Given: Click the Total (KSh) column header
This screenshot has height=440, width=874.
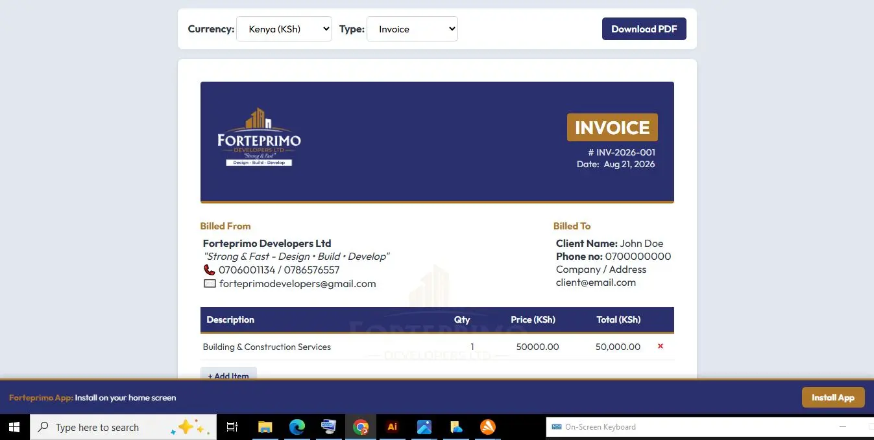Looking at the screenshot, I should [618, 319].
